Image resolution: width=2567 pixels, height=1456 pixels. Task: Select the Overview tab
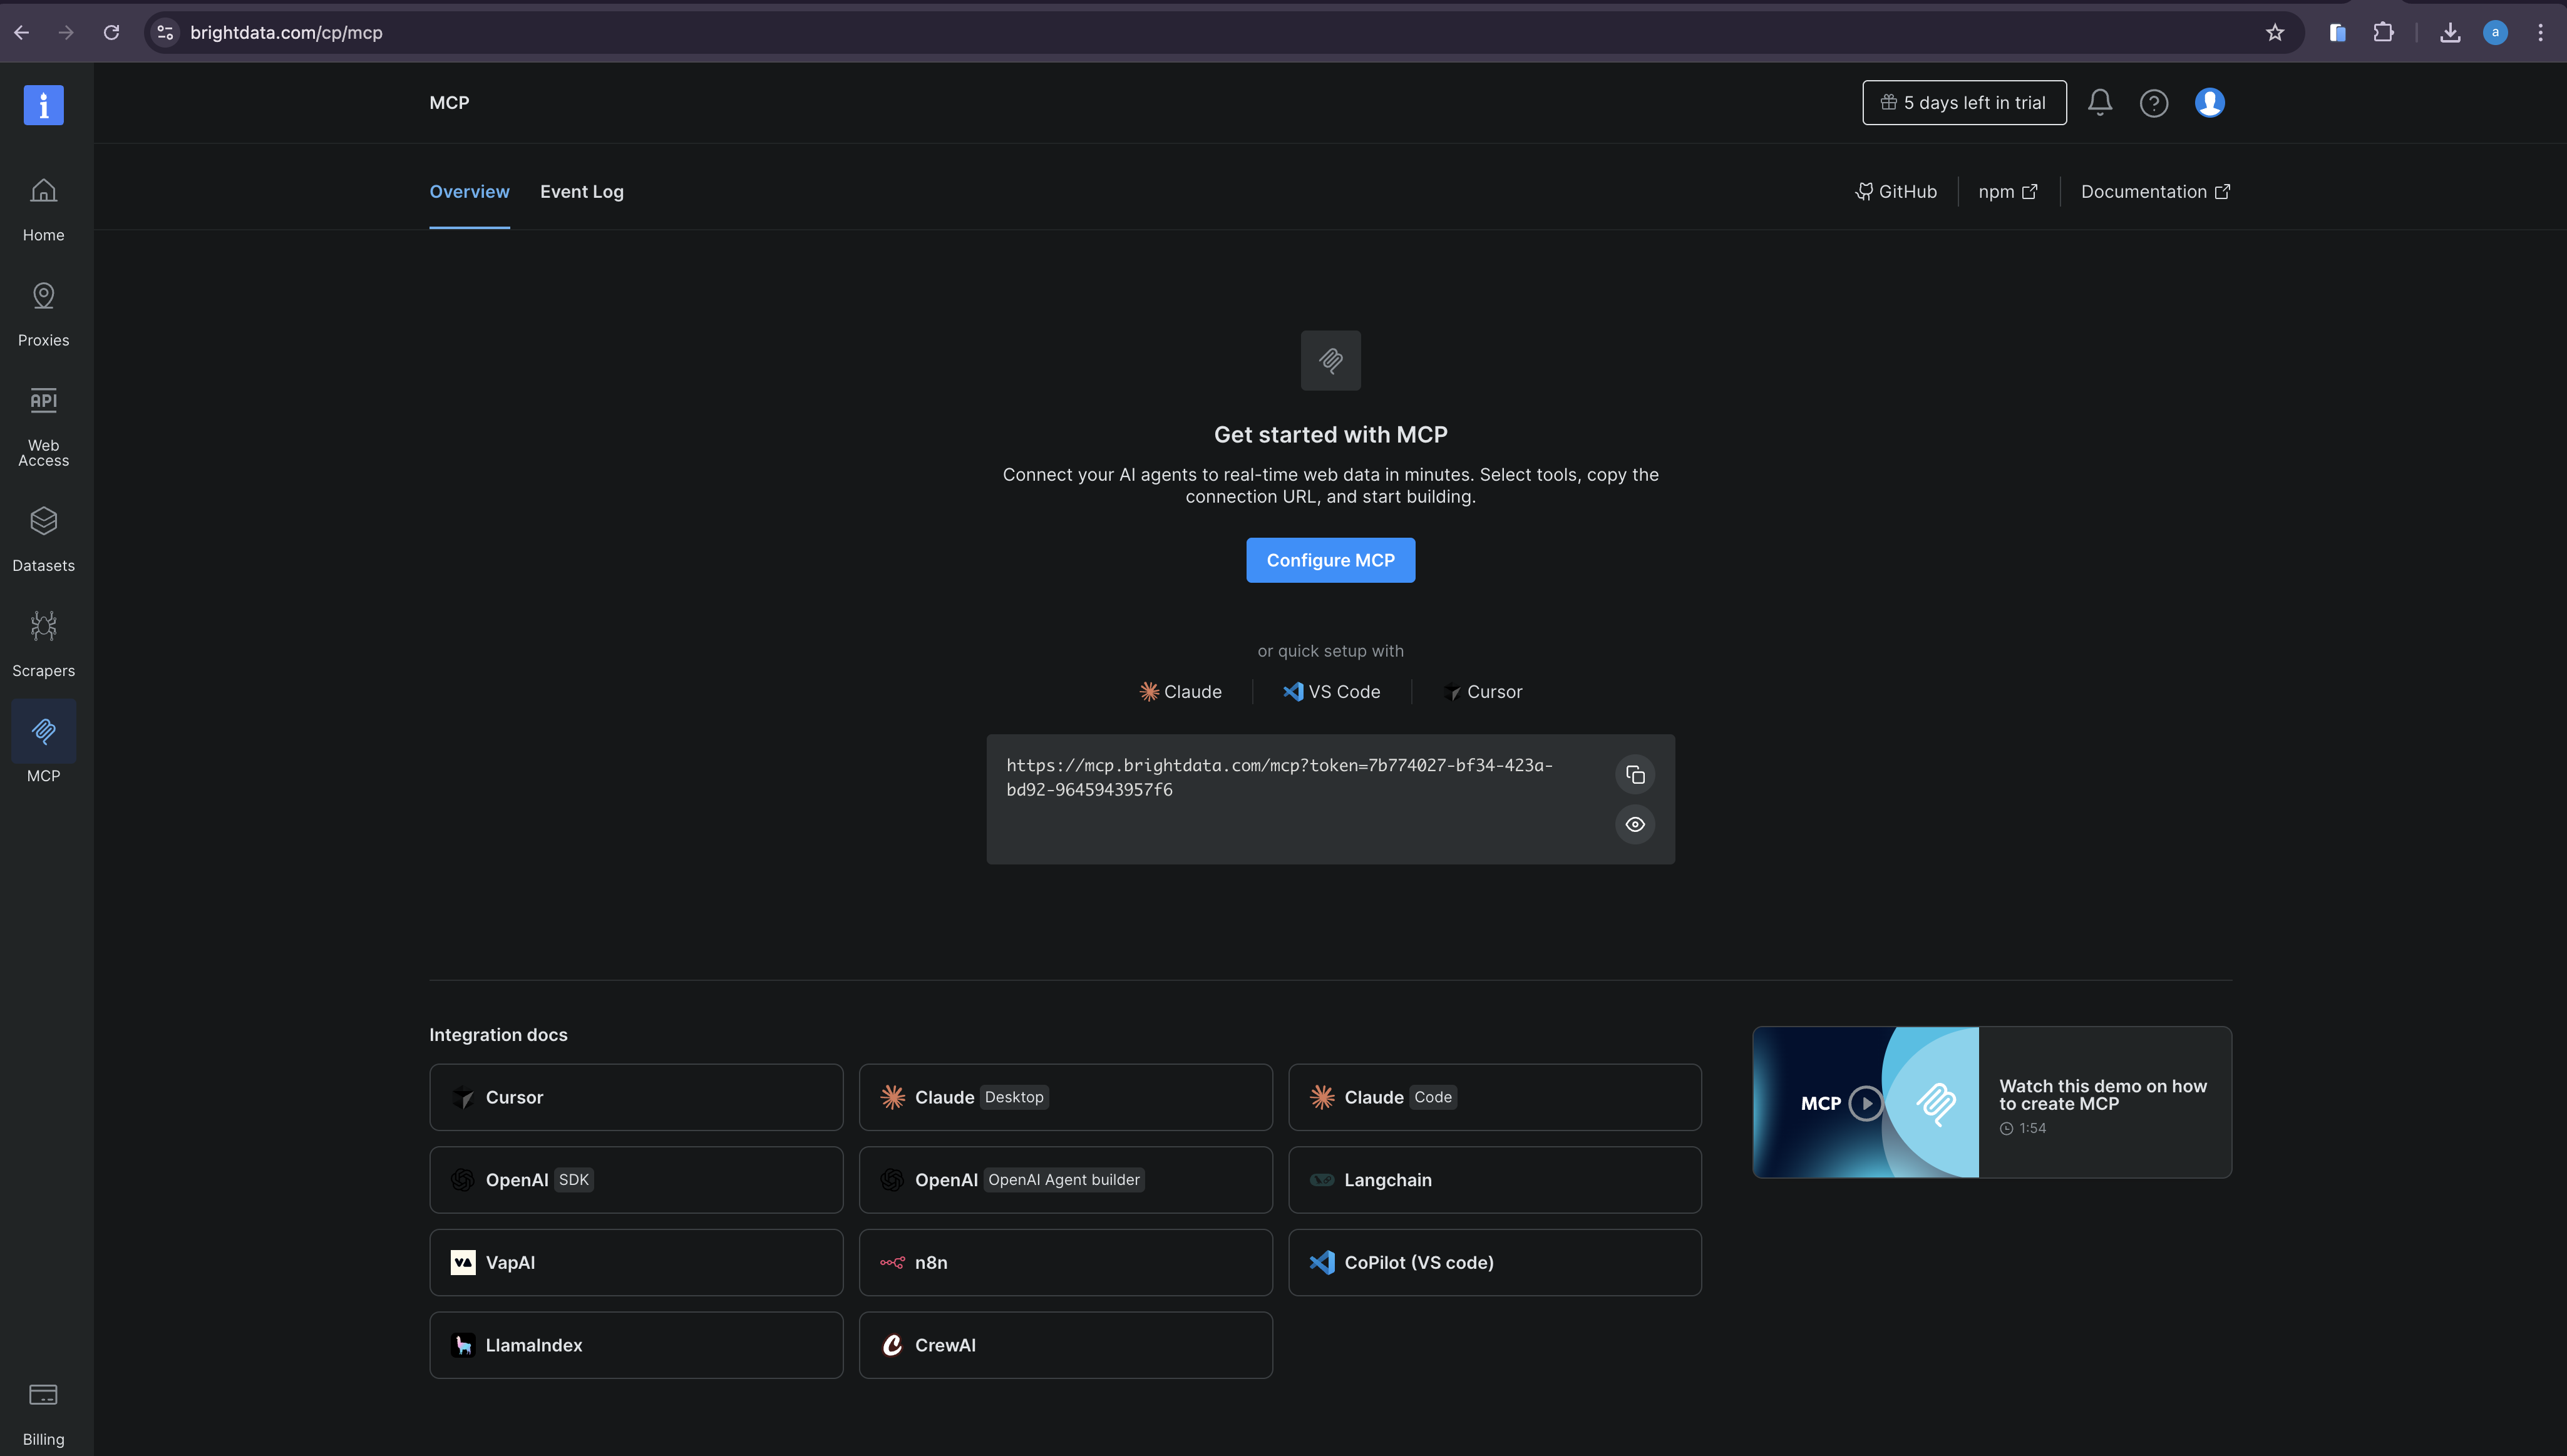469,191
